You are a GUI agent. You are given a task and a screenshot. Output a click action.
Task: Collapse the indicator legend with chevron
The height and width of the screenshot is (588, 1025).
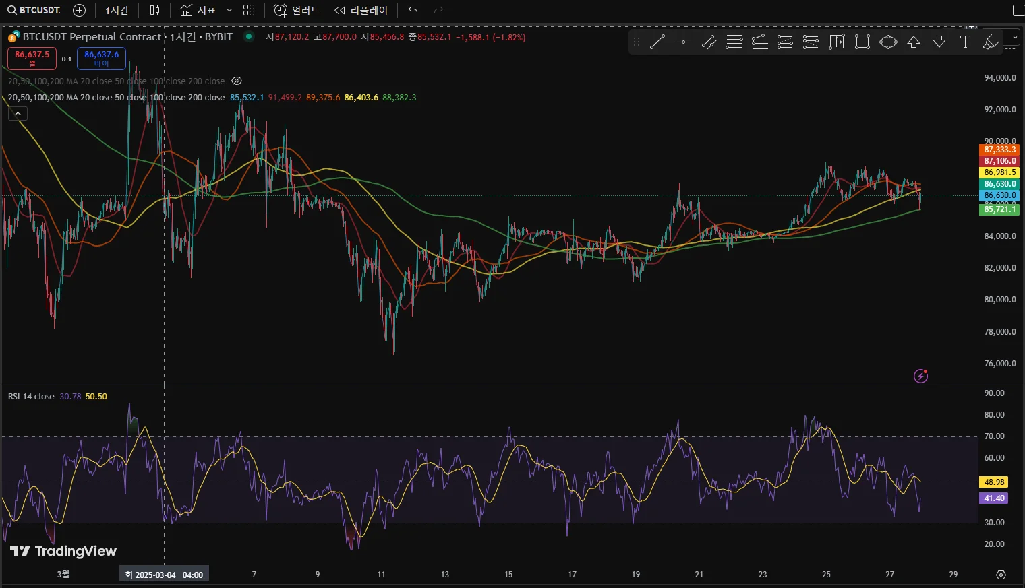[x=18, y=114]
